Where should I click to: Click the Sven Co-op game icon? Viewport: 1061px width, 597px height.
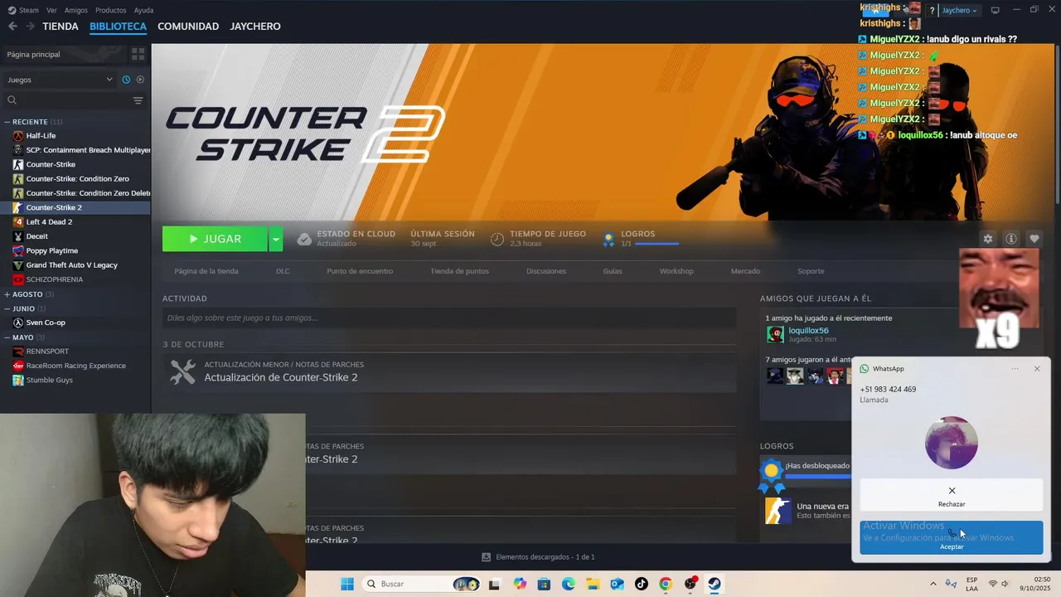(18, 323)
